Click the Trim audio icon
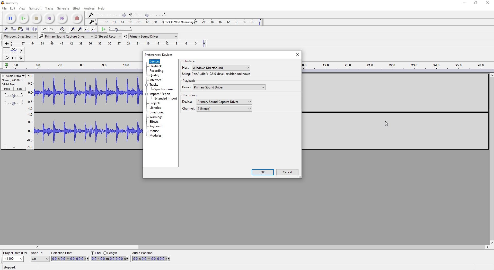 27,29
